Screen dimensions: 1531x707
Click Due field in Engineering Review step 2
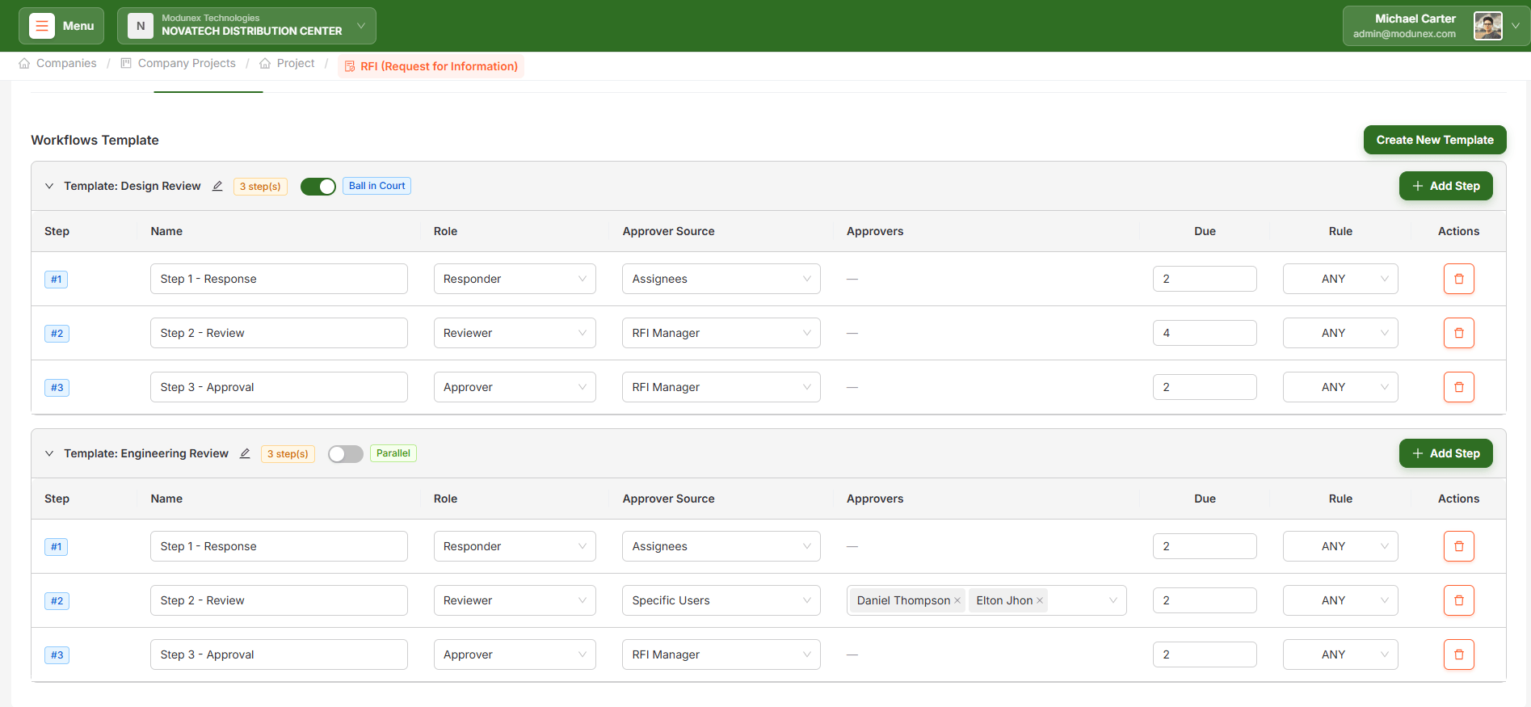(1205, 600)
